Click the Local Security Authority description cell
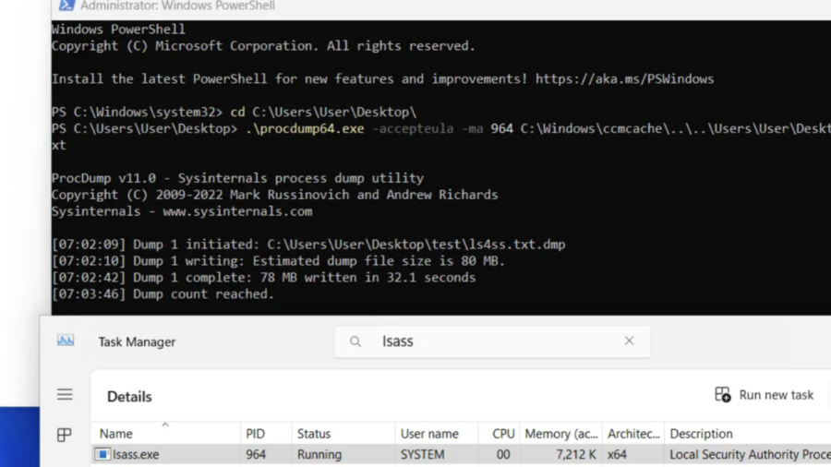Image resolution: width=831 pixels, height=467 pixels. pyautogui.click(x=750, y=454)
